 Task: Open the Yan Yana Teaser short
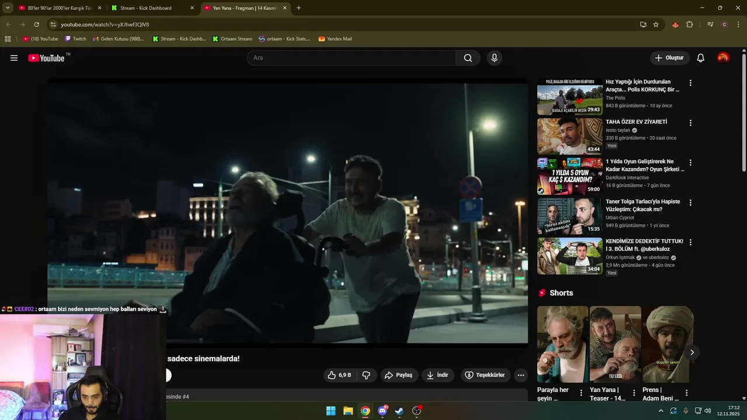pyautogui.click(x=615, y=344)
